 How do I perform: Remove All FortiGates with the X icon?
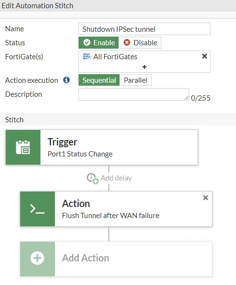pos(205,56)
